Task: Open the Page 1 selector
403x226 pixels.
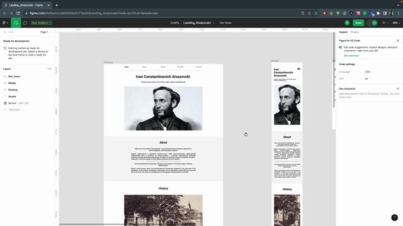Action: pyautogui.click(x=45, y=32)
